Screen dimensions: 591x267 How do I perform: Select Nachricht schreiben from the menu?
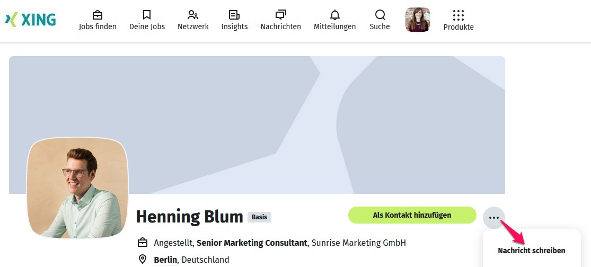coord(531,251)
